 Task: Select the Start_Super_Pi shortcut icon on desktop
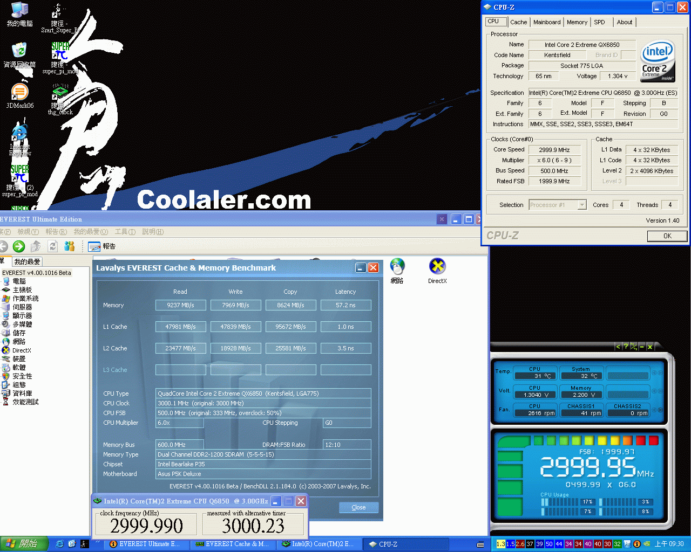59,17
